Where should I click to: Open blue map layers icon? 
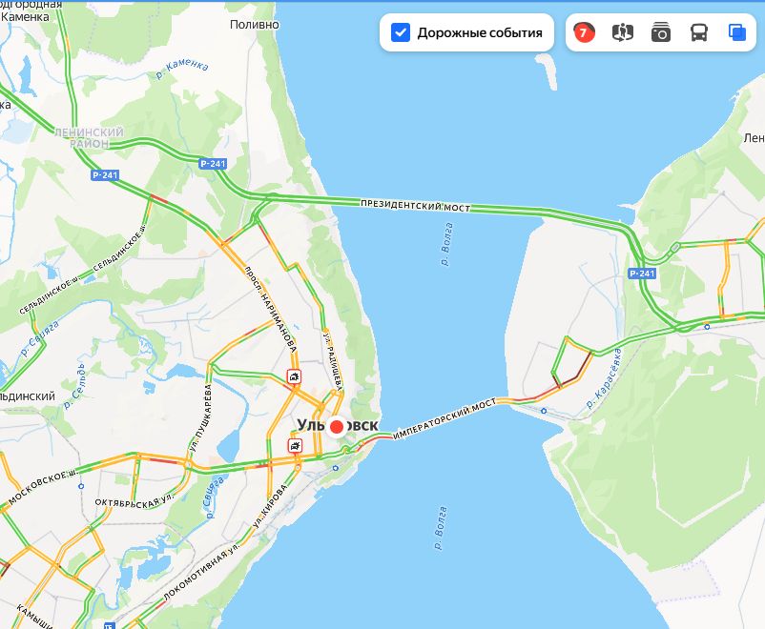[737, 32]
